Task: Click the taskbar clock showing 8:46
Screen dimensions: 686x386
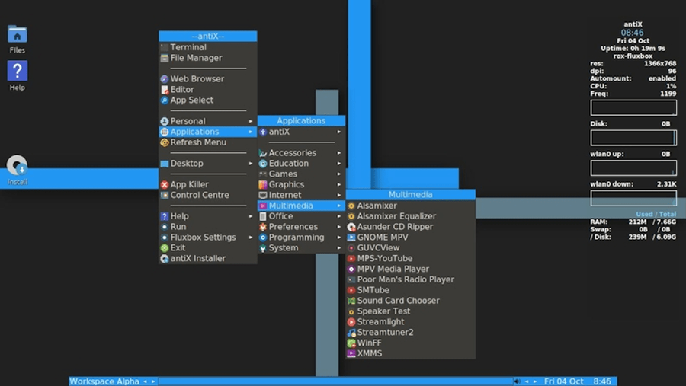Action: point(602,381)
